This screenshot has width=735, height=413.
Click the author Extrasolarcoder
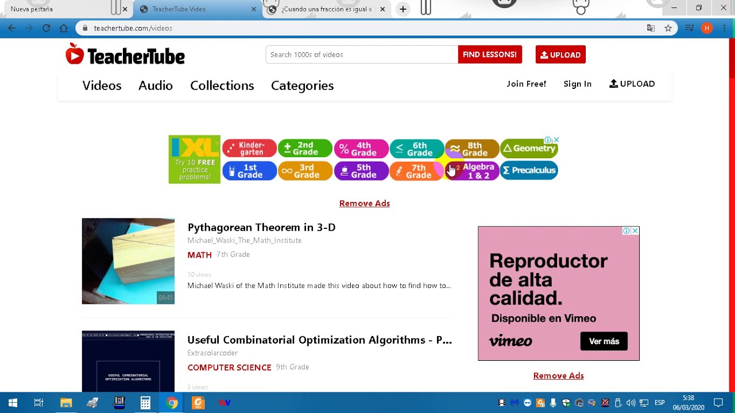point(212,353)
